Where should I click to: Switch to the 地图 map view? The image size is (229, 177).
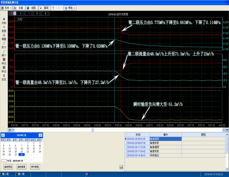(31, 8)
